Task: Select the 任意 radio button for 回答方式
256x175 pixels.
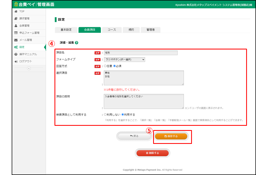Action: tap(105, 66)
